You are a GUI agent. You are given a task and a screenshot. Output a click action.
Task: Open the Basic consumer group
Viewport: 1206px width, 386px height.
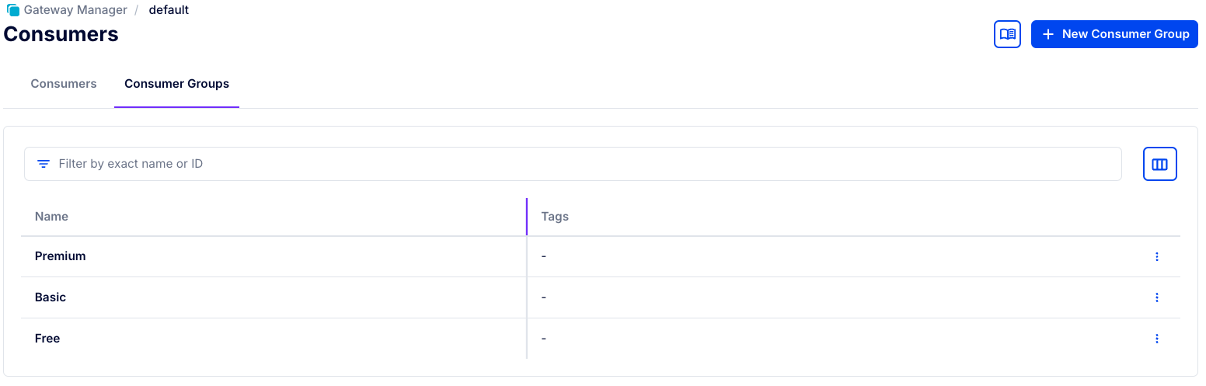(x=51, y=297)
